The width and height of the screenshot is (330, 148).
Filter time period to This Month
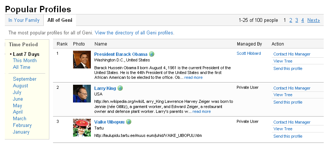click(x=24, y=61)
